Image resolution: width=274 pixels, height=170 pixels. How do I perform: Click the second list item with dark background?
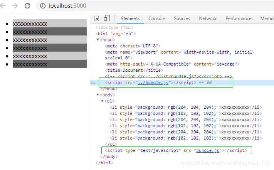click(x=50, y=32)
